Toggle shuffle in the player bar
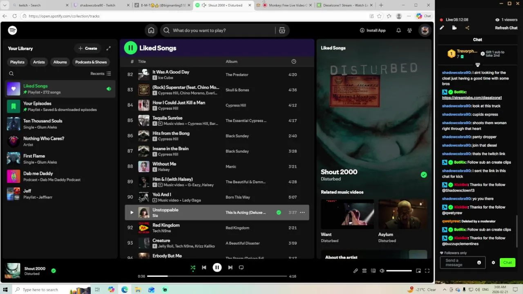The width and height of the screenshot is (523, 294). (x=193, y=267)
